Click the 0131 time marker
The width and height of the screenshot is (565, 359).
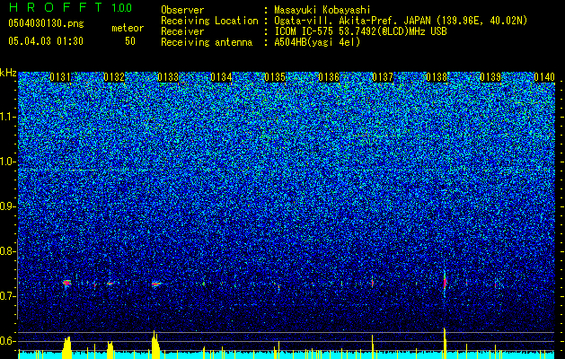60,77
